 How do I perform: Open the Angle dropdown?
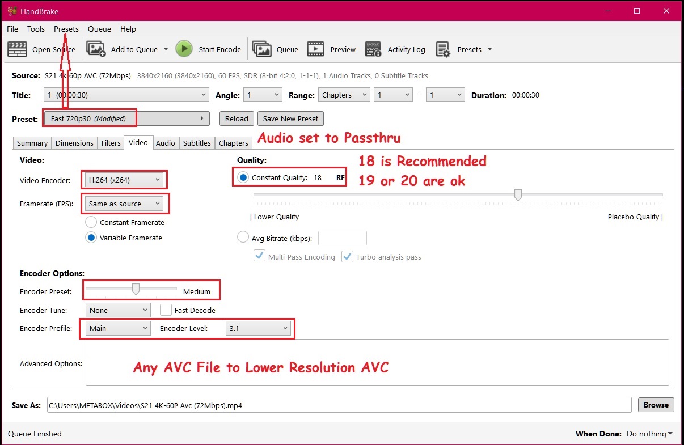coord(263,95)
